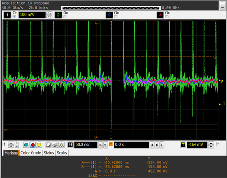Image resolution: width=227 pixels, height=178 pixels.
Task: Open the Markers tab
Action: point(11,153)
